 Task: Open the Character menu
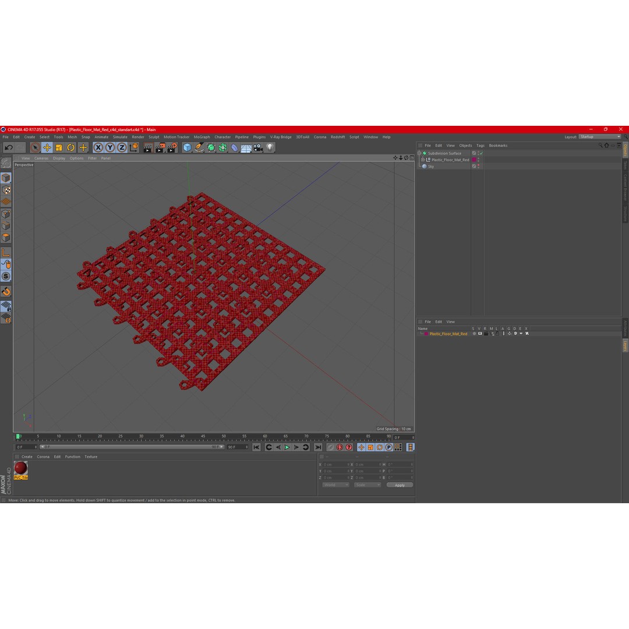[222, 137]
